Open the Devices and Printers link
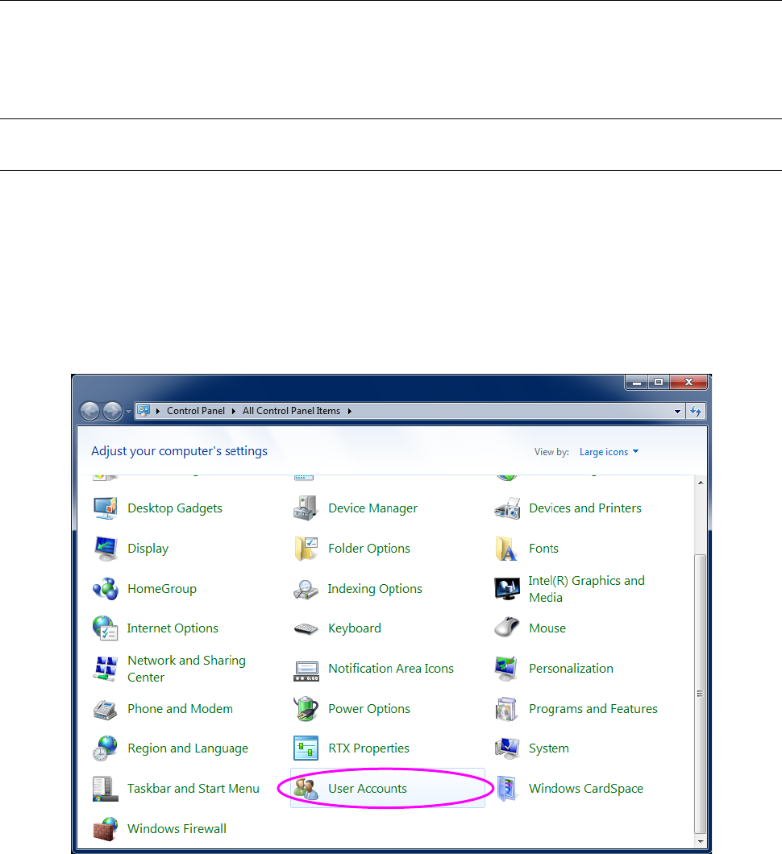This screenshot has width=782, height=854. pos(584,508)
